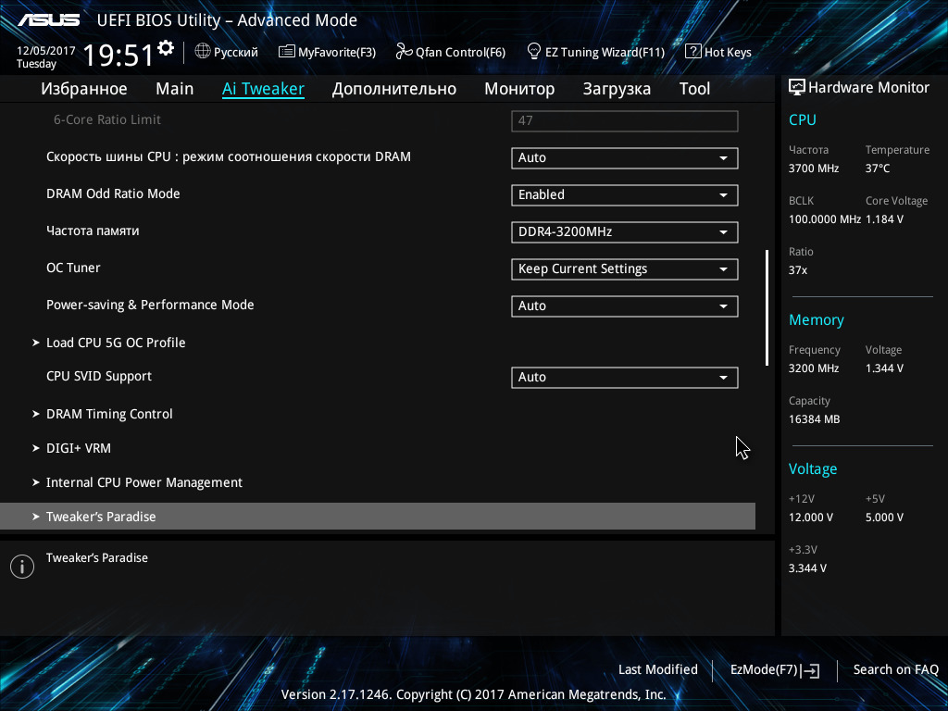Screen dimensions: 948x711
Task: Click the 5.000 V reading
Action: point(884,518)
